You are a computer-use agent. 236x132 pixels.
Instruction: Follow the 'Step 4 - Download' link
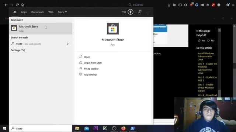(x=207, y=95)
